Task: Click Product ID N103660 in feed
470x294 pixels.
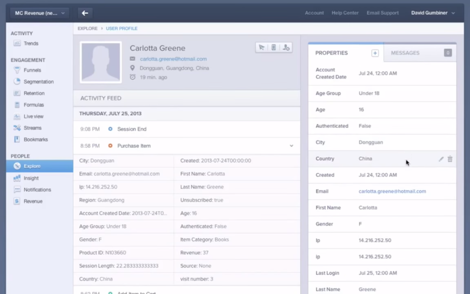Action: point(102,253)
